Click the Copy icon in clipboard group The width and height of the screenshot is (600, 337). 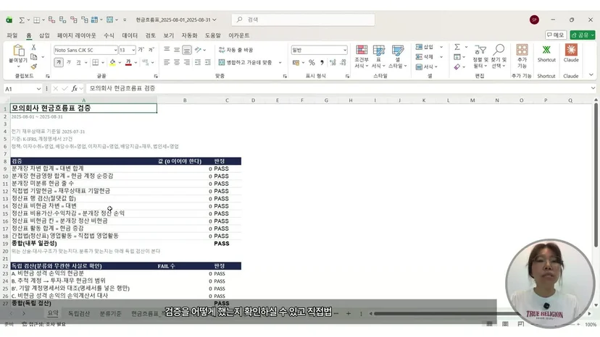[x=33, y=57]
